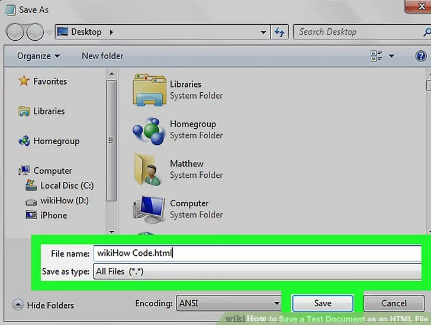This screenshot has height=325, width=431.
Task: Click the Desktop breadcrumb chevron arrow
Action: (x=111, y=32)
